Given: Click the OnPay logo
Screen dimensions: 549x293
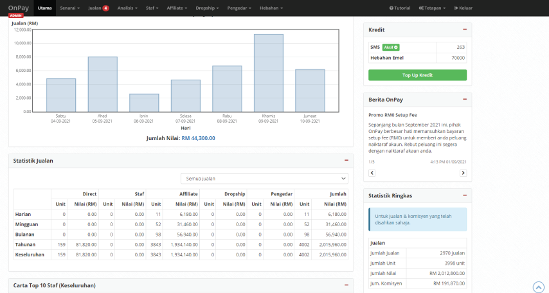Looking at the screenshot, I should (17, 8).
